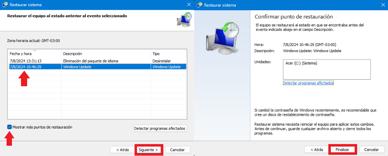Close the right Restaurar sistema window
The height and width of the screenshot is (156, 388).
383,5
